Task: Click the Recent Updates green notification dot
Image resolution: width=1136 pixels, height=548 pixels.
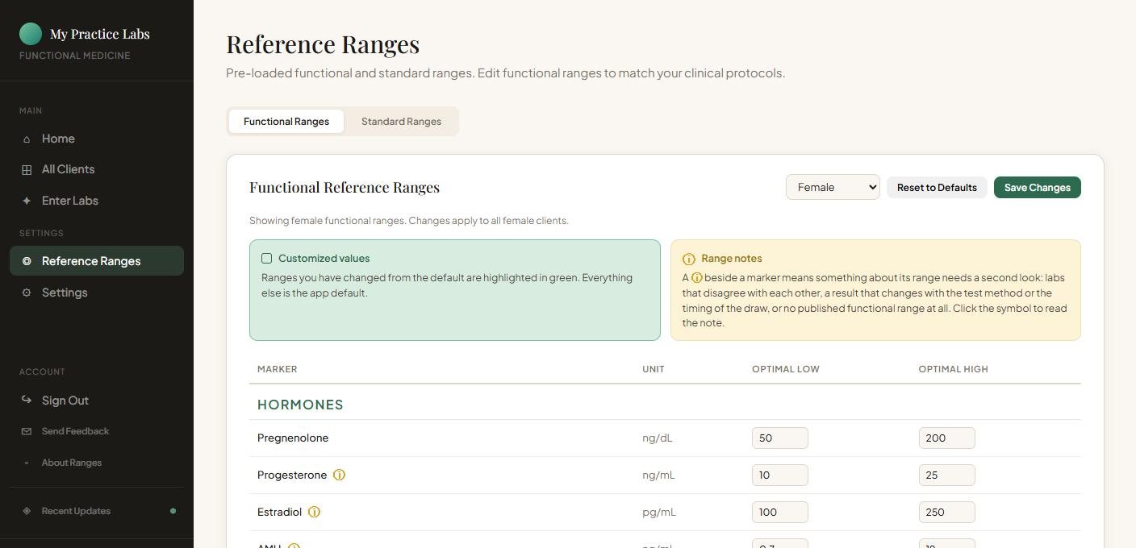Action: pyautogui.click(x=173, y=511)
